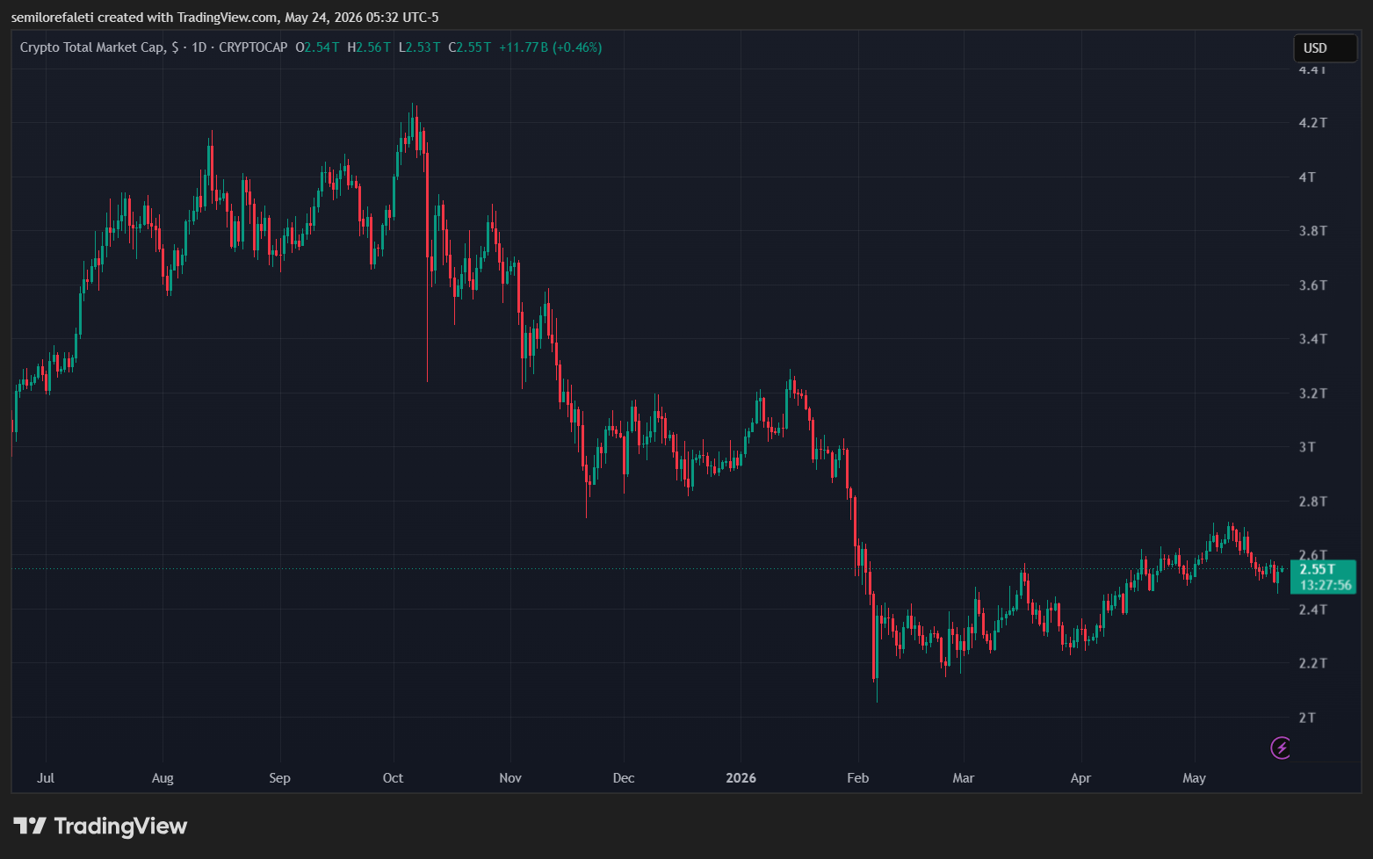Viewport: 1373px width, 859px height.
Task: Click the 3T price axis label
Action: coord(1307,447)
